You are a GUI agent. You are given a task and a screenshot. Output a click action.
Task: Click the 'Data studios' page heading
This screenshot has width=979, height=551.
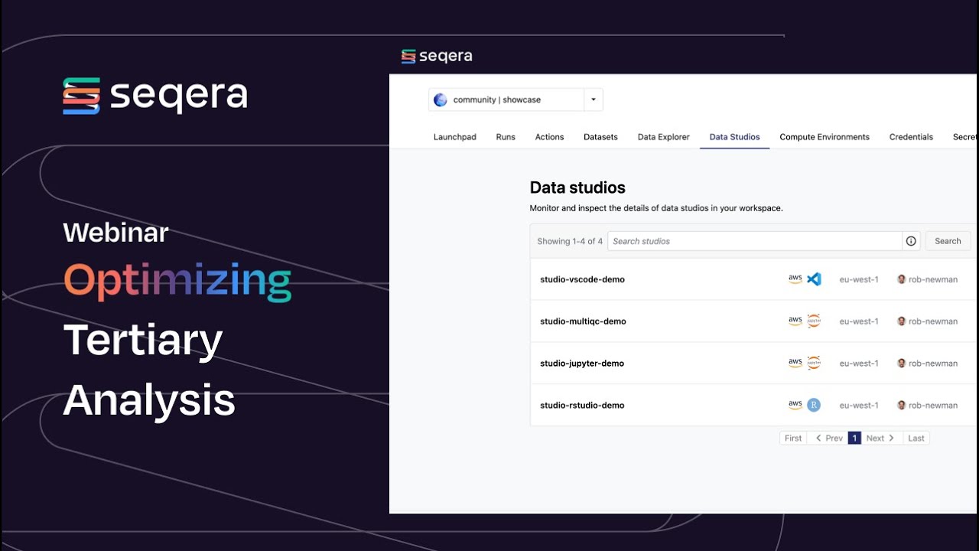pyautogui.click(x=577, y=187)
